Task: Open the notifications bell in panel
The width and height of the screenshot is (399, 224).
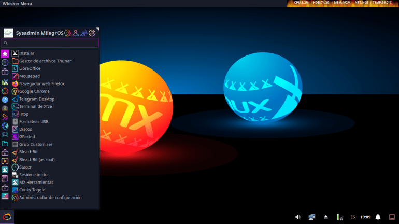Action: click(x=378, y=217)
